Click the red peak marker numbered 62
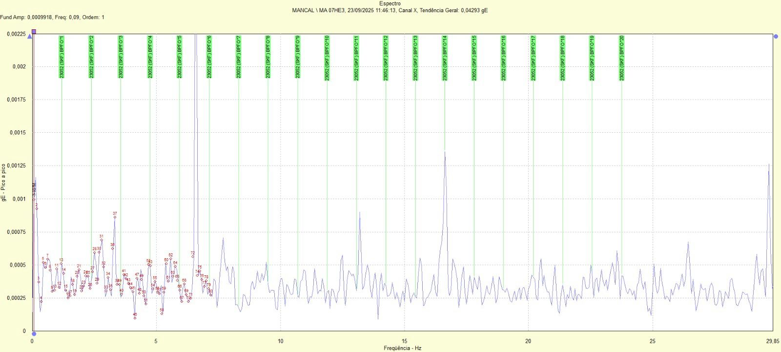Screen dimensions: 781x352 170,259
